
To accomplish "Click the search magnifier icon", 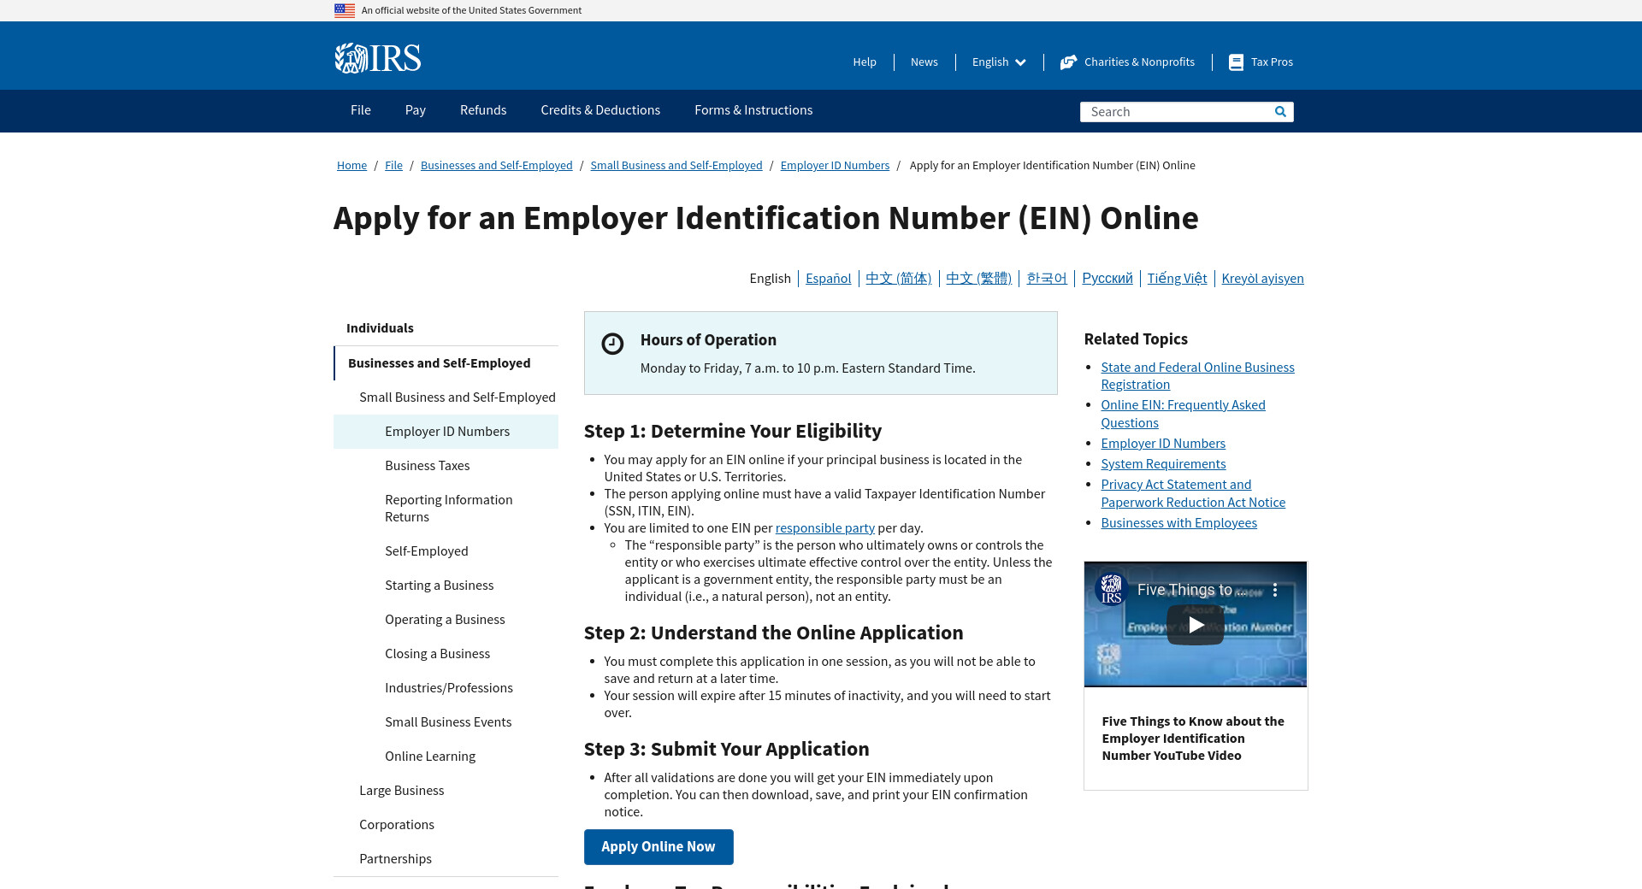I will tap(1280, 112).
